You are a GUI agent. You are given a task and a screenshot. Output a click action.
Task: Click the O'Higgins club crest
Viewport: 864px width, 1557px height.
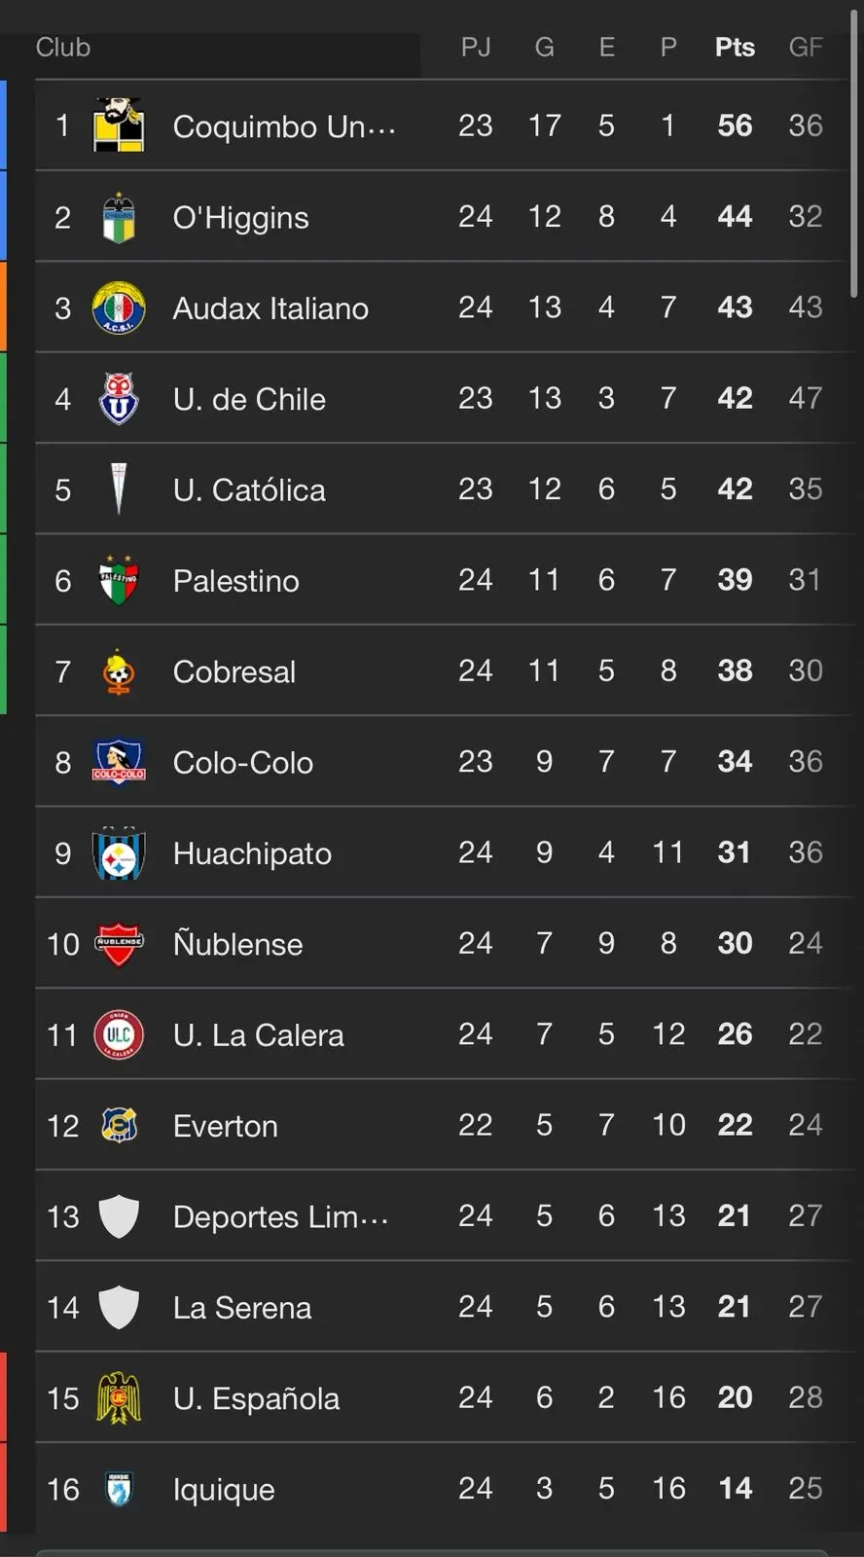click(119, 217)
